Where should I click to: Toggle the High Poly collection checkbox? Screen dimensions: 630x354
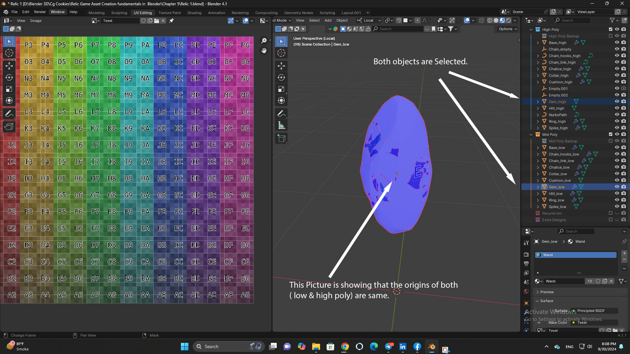(611, 29)
